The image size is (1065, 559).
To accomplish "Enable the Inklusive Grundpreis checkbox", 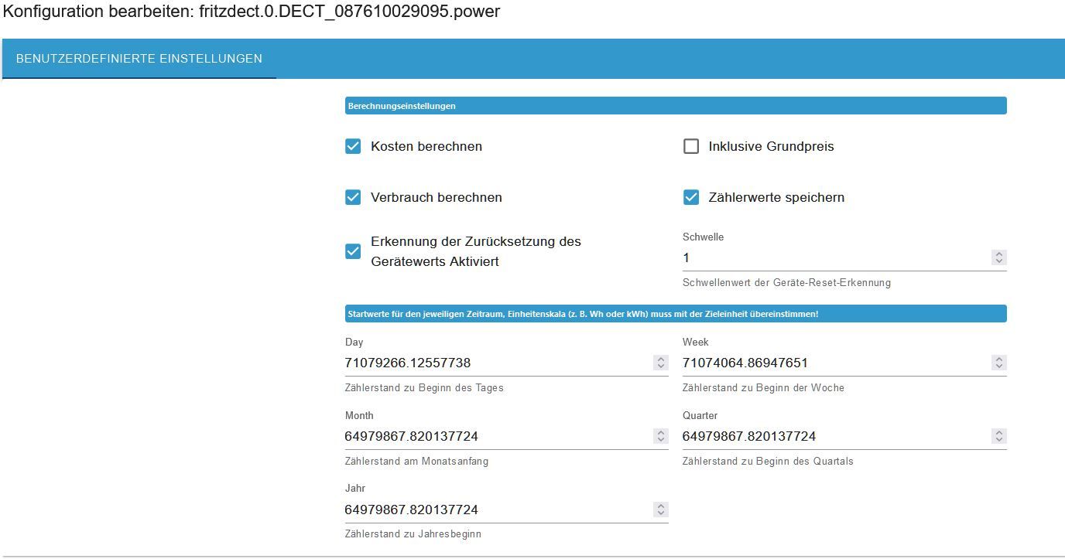I will [691, 146].
